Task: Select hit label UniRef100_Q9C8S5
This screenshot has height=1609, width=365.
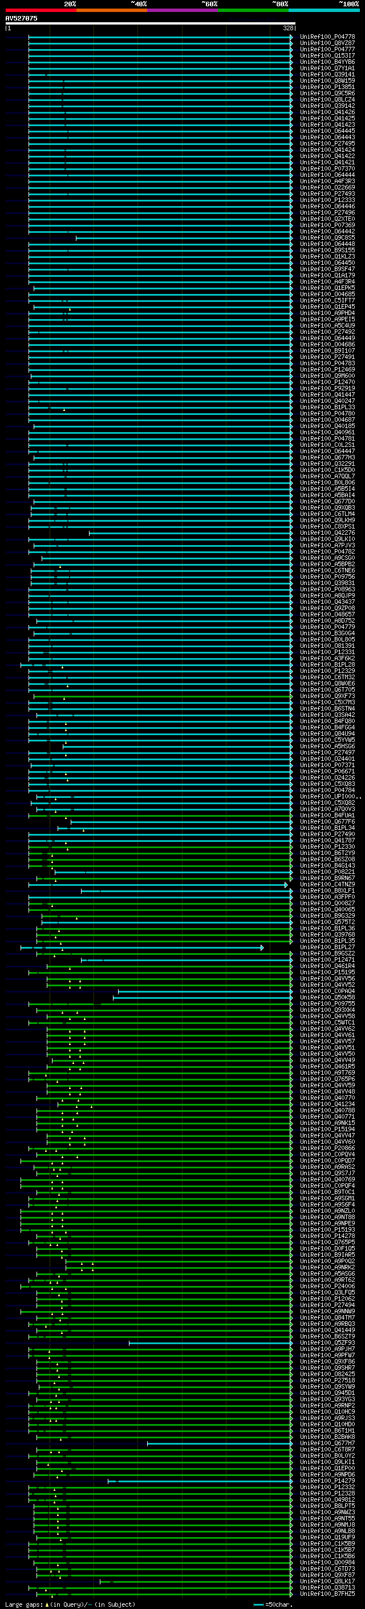Action: point(327,238)
